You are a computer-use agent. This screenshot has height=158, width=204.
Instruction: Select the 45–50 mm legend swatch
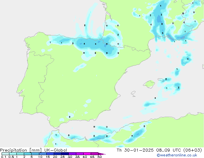coord(95,154)
